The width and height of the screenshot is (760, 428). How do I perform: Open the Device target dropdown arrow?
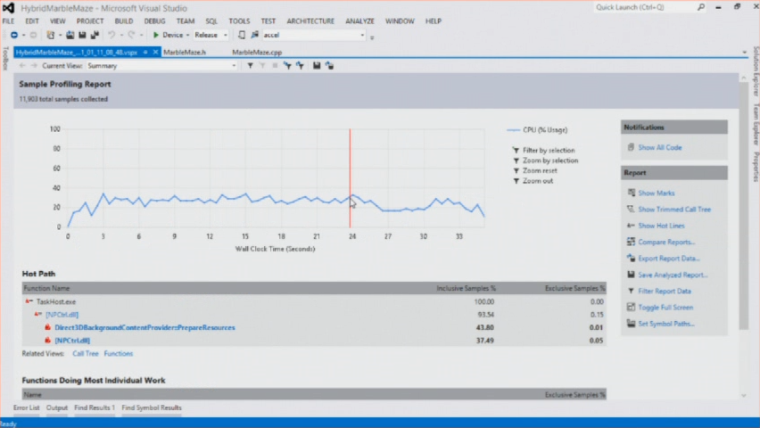(188, 35)
